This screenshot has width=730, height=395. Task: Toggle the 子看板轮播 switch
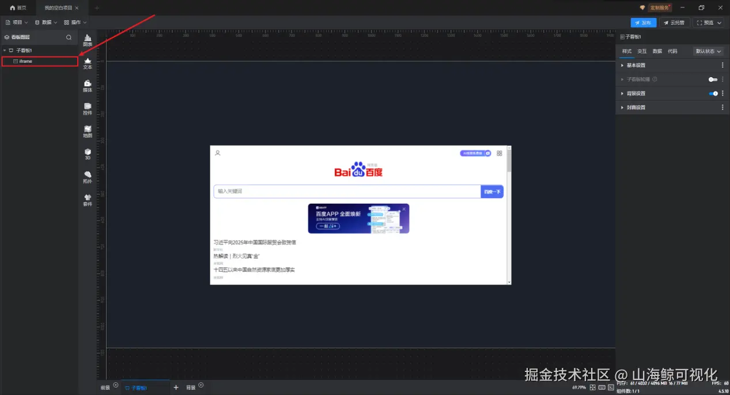pos(713,79)
